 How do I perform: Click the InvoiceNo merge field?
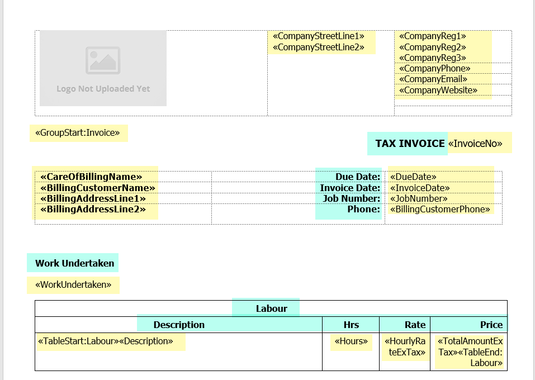point(478,144)
